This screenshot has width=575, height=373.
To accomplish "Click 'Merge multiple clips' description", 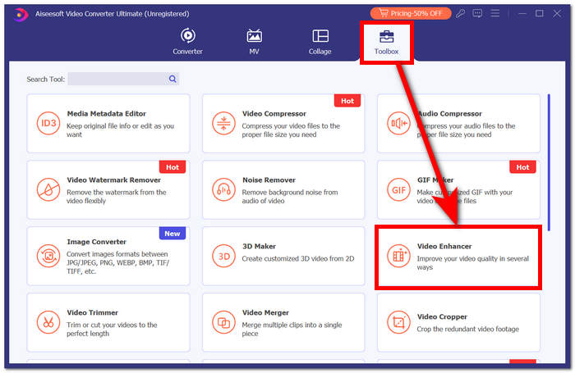I will [292, 329].
